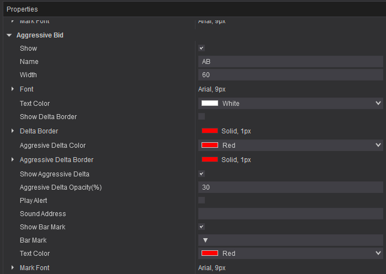Click the white Text Color swatch
Viewport: 386px width, 274px height.
209,103
